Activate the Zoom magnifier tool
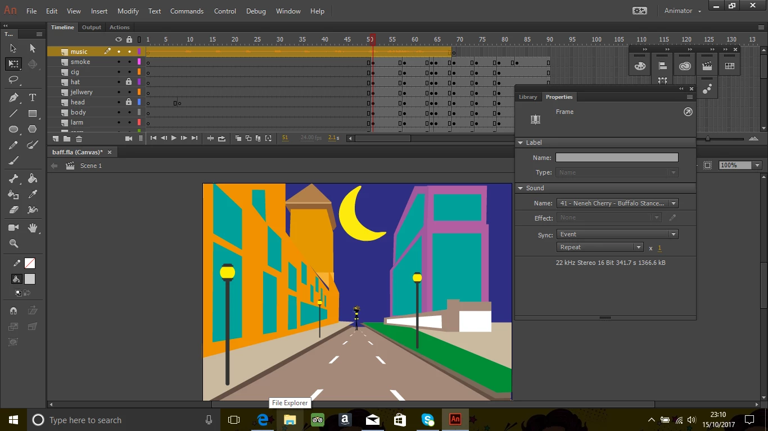The width and height of the screenshot is (768, 431). (x=13, y=244)
